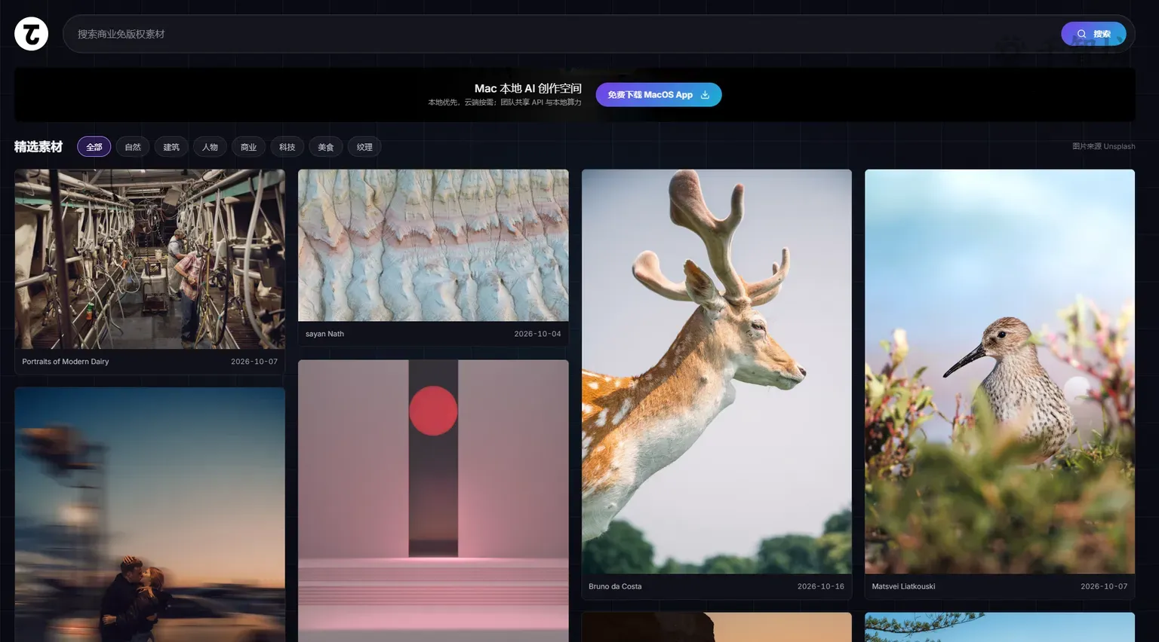Click the 免费下载 MacOS App button
This screenshot has height=642, width=1159.
(659, 95)
